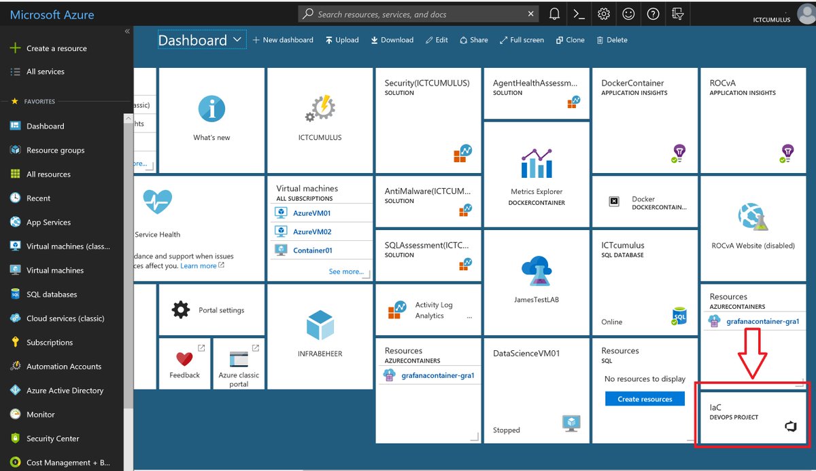
Task: Open the SQLAssessment solution tile
Action: (x=428, y=255)
